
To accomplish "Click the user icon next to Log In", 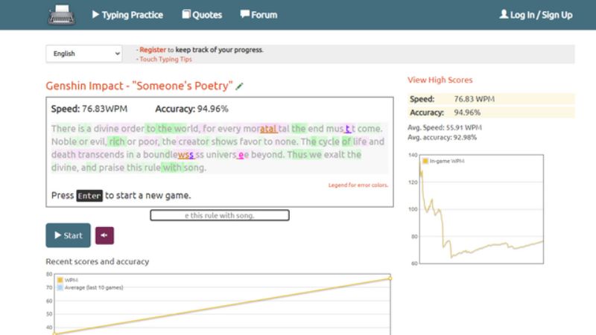I will click(x=504, y=14).
